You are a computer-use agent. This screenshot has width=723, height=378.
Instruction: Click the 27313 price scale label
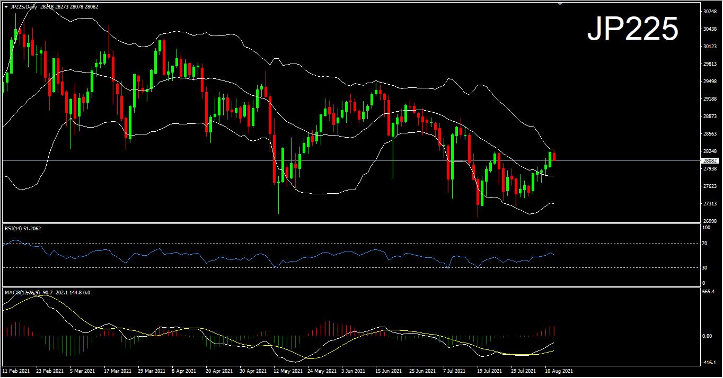tap(709, 204)
